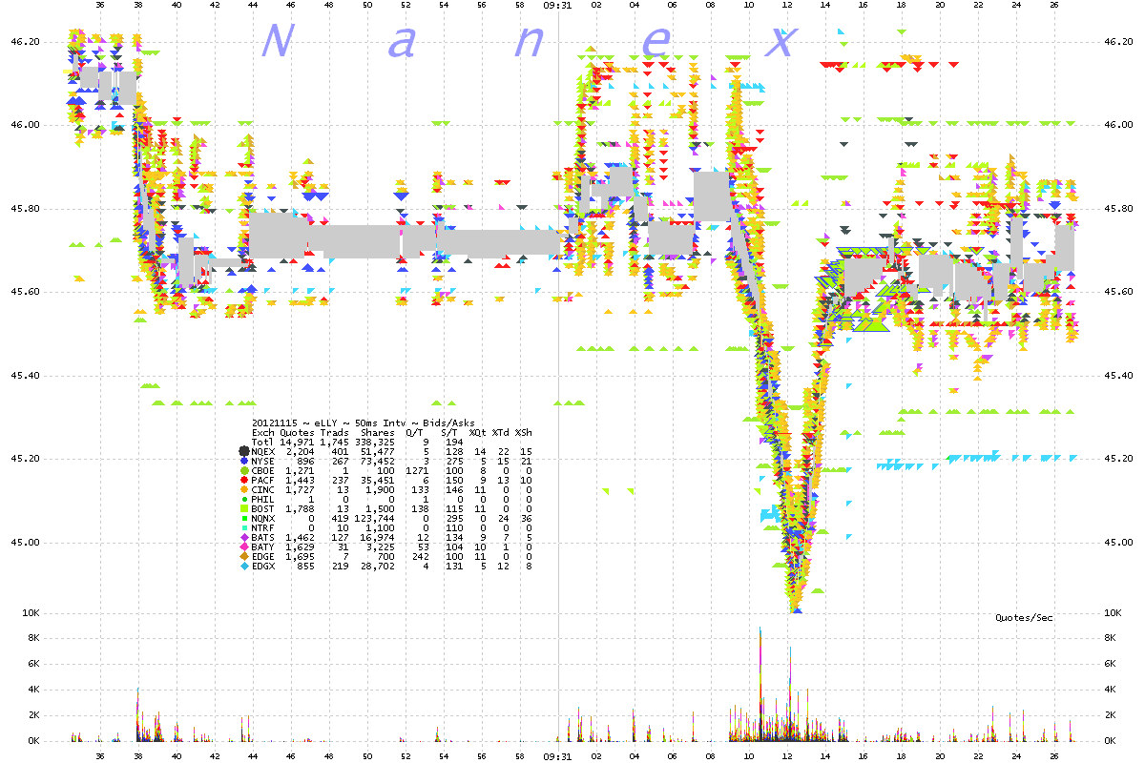Select the orange CINC legend marker
This screenshot has width=1145, height=763.
243,489
